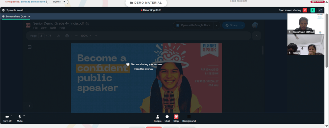Select the Screen share (You) tab
Image resolution: width=329 pixels, height=128 pixels.
pos(16,16)
